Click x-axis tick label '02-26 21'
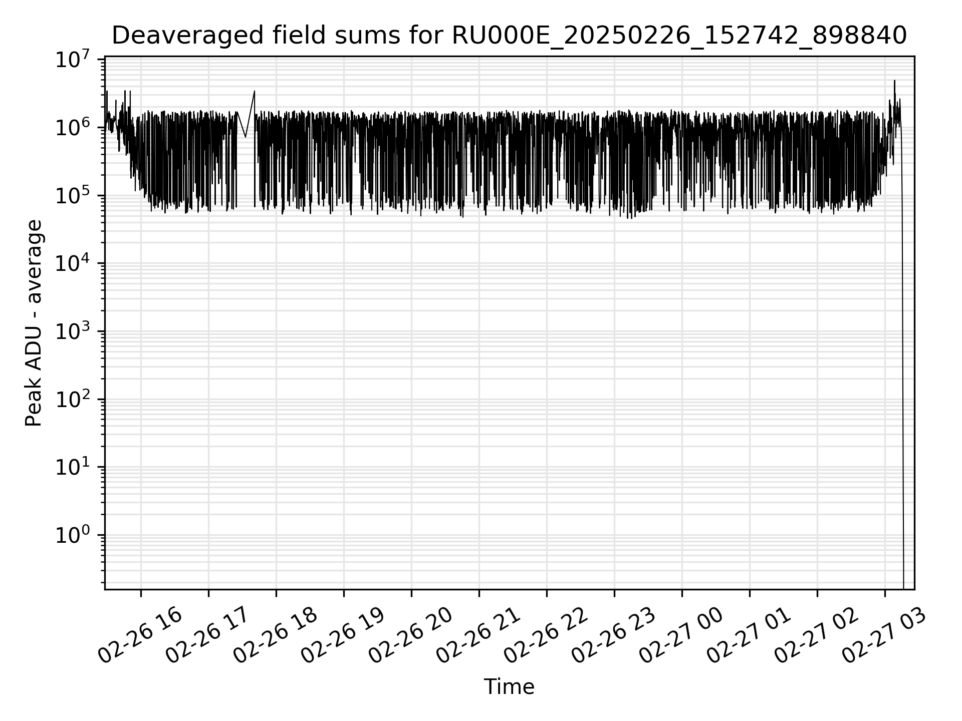 pyautogui.click(x=478, y=636)
